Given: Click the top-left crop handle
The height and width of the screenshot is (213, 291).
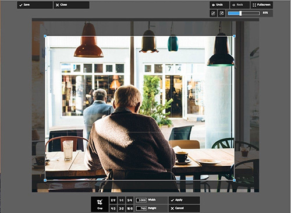Looking at the screenshot, I should 45,36.
